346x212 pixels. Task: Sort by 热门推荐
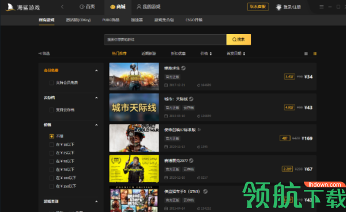coord(119,54)
